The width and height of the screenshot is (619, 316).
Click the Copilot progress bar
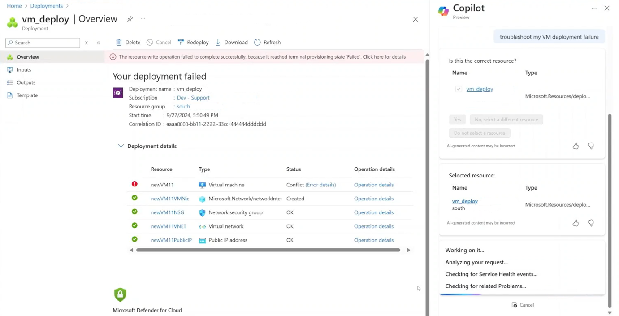pyautogui.click(x=522, y=294)
